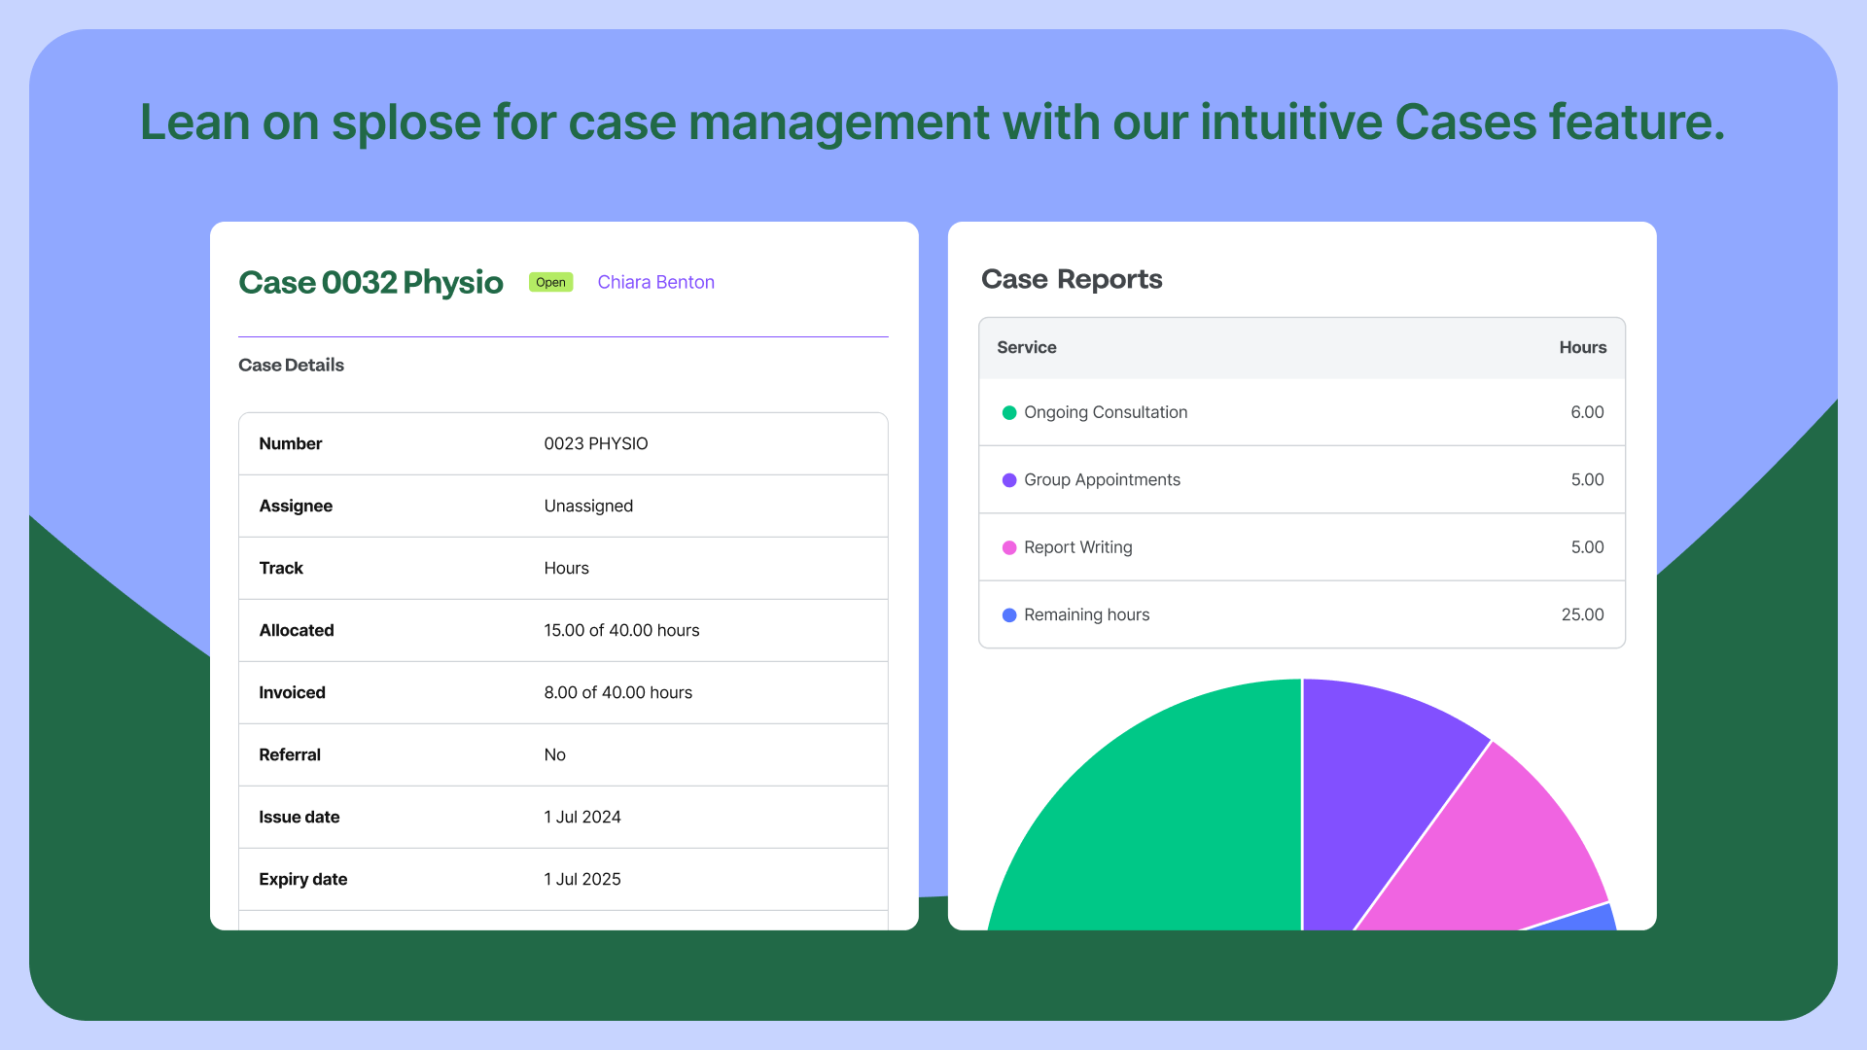
Task: Click the Track value set to Hours
Action: pyautogui.click(x=566, y=568)
